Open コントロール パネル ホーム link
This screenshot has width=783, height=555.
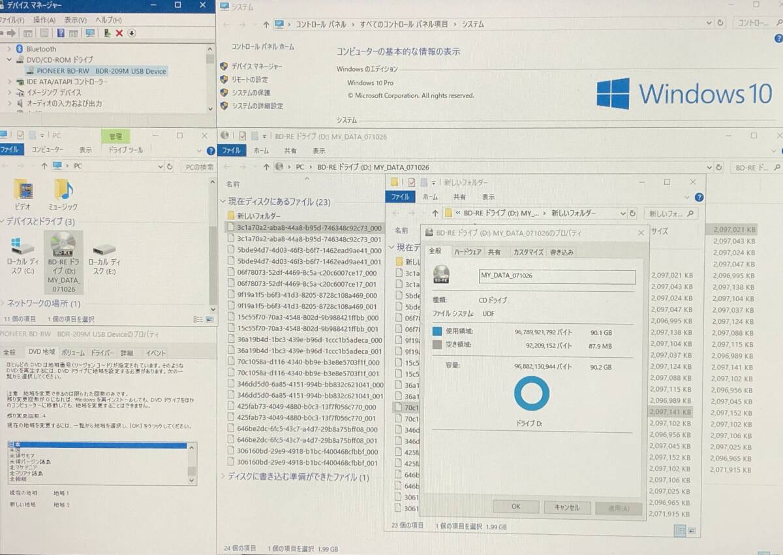pos(263,47)
